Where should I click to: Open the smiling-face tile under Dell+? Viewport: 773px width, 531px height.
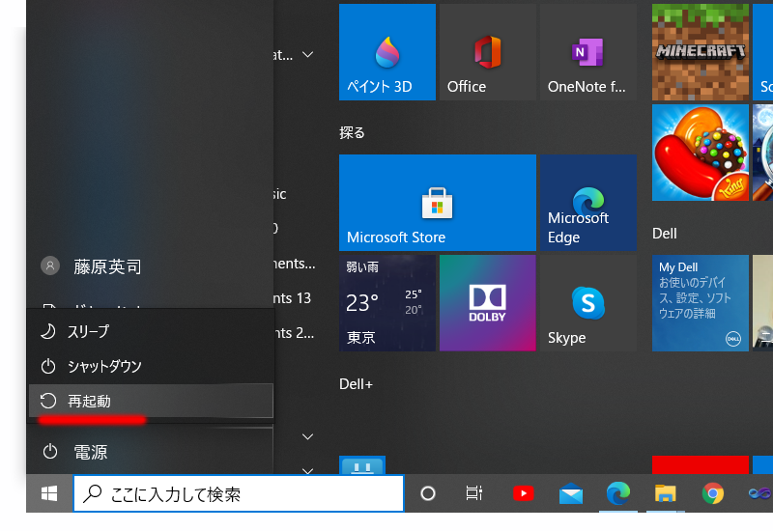(x=362, y=465)
